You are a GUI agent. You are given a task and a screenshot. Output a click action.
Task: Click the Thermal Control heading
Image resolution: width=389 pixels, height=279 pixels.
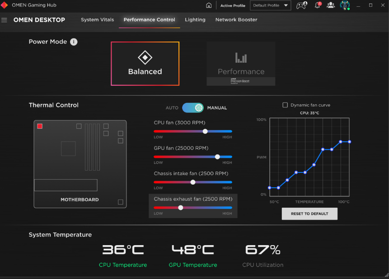54,105
